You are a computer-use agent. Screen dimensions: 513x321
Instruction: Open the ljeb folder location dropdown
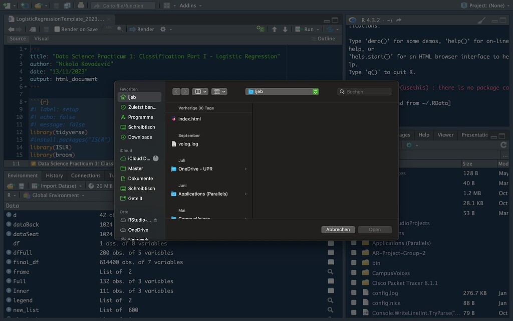pos(282,92)
